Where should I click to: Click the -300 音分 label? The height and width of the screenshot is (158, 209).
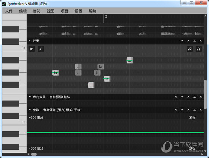coord(36,148)
